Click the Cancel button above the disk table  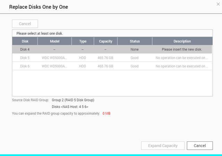(25, 24)
